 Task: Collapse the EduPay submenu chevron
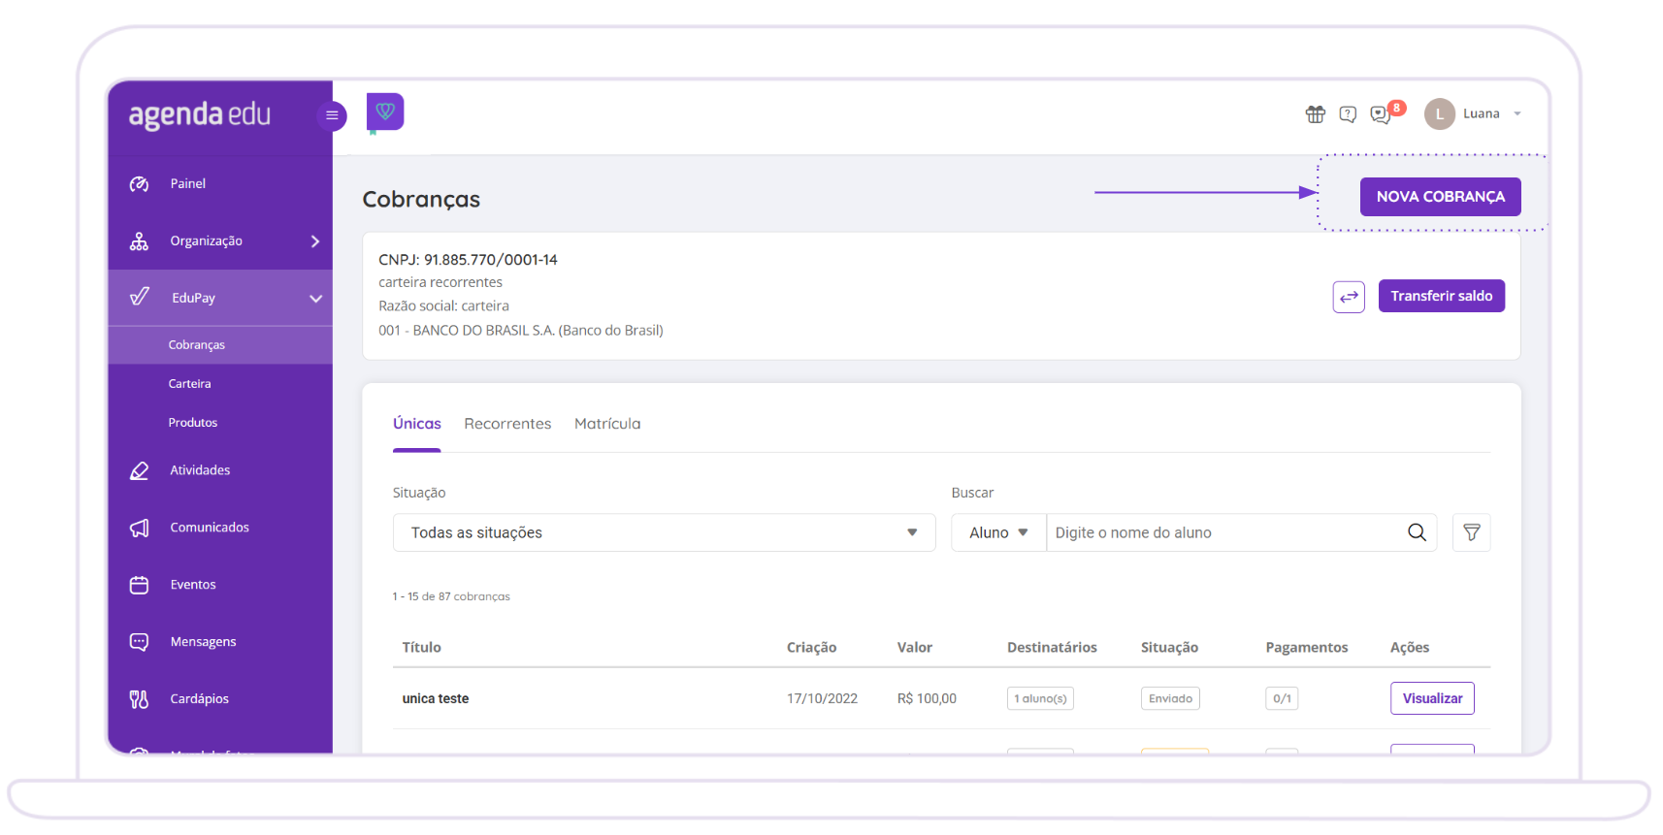(315, 299)
